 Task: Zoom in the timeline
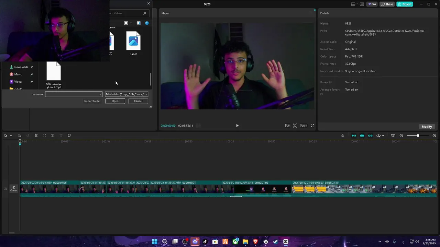click(x=434, y=136)
